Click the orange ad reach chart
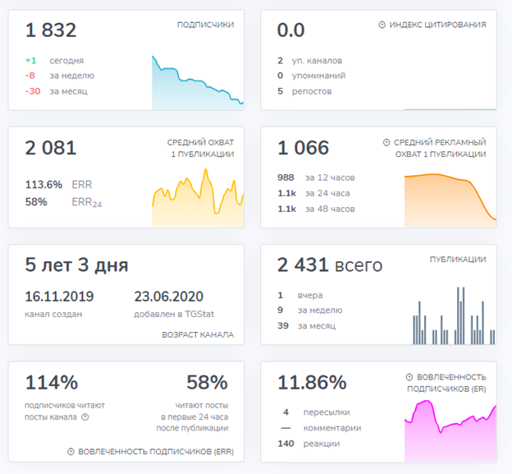 [x=450, y=200]
